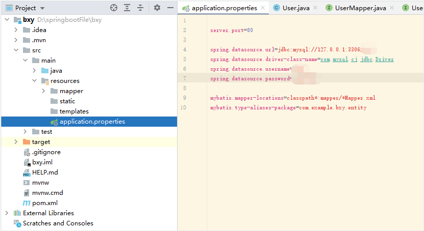This screenshot has width=424, height=231.
Task: Click the Collapse All icon in Project toolbar
Action: click(140, 8)
